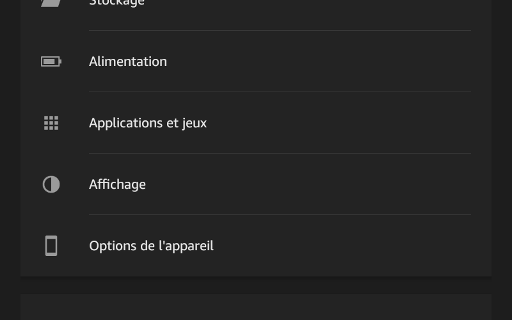Click the word "jeux" in the list
Image resolution: width=512 pixels, height=320 pixels.
point(194,124)
